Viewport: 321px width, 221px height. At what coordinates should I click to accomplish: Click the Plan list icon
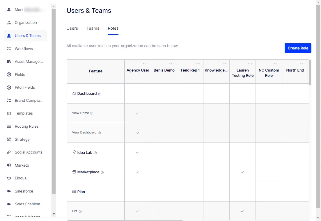[74, 192]
